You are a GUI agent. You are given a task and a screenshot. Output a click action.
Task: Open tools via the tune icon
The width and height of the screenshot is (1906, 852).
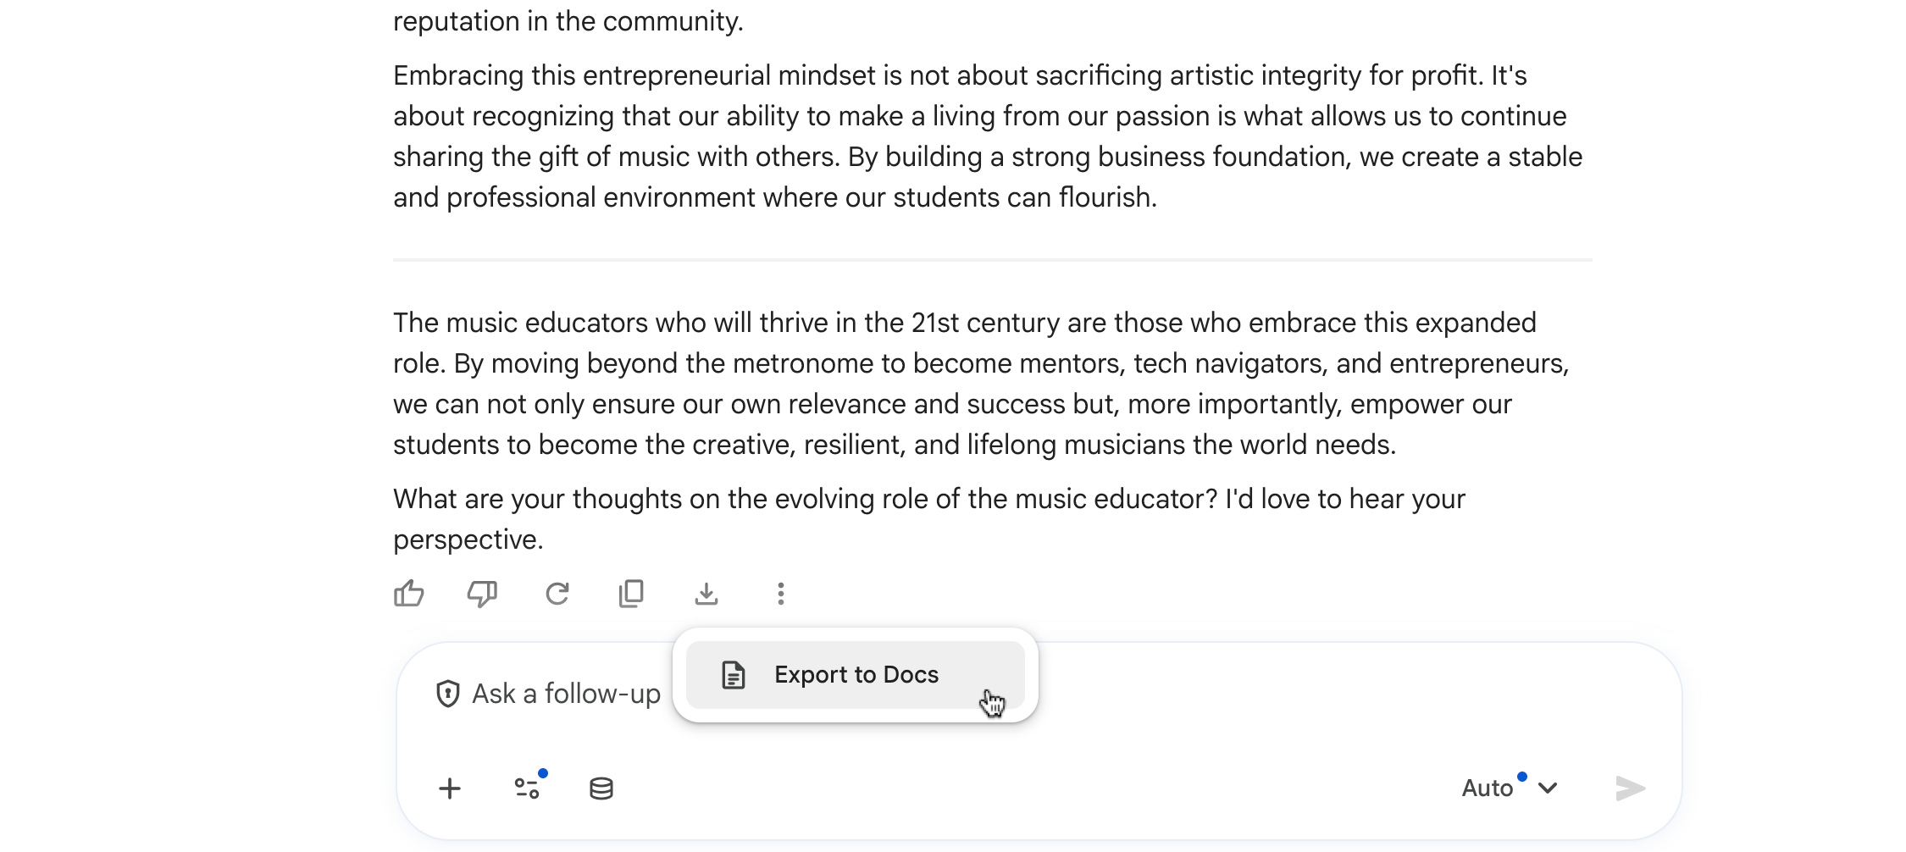[x=529, y=788]
